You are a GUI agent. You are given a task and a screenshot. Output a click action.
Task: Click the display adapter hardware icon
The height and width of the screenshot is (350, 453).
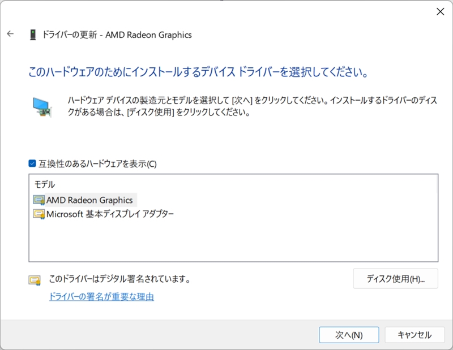[42, 107]
